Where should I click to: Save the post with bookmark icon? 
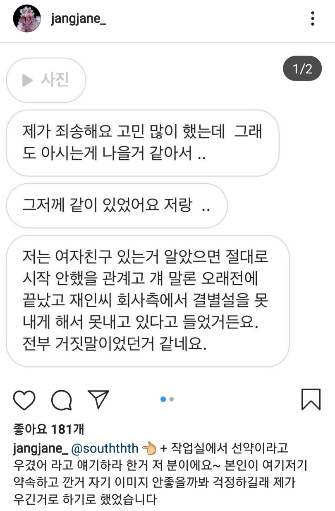[x=311, y=399]
